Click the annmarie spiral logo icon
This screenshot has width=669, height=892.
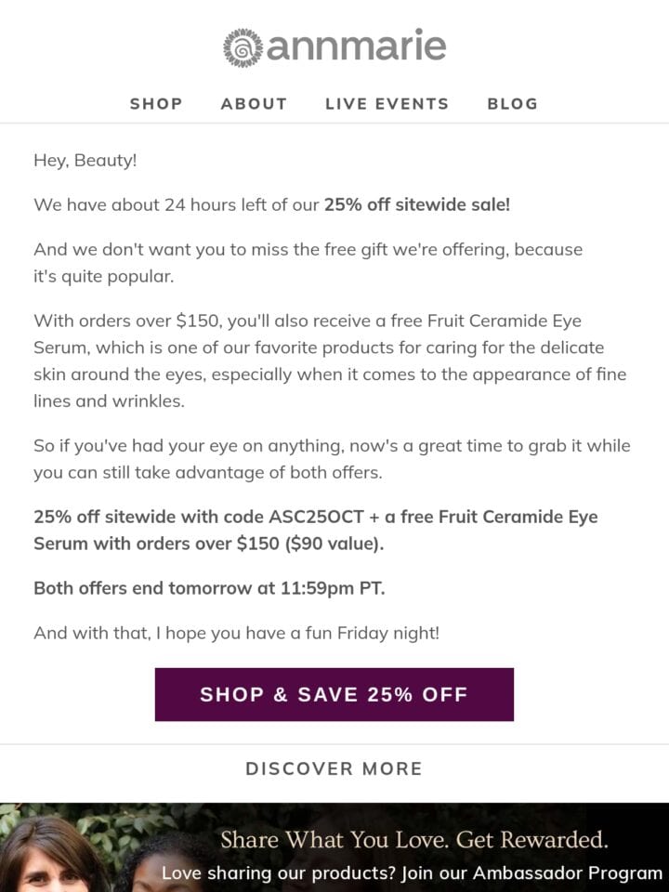click(x=243, y=47)
